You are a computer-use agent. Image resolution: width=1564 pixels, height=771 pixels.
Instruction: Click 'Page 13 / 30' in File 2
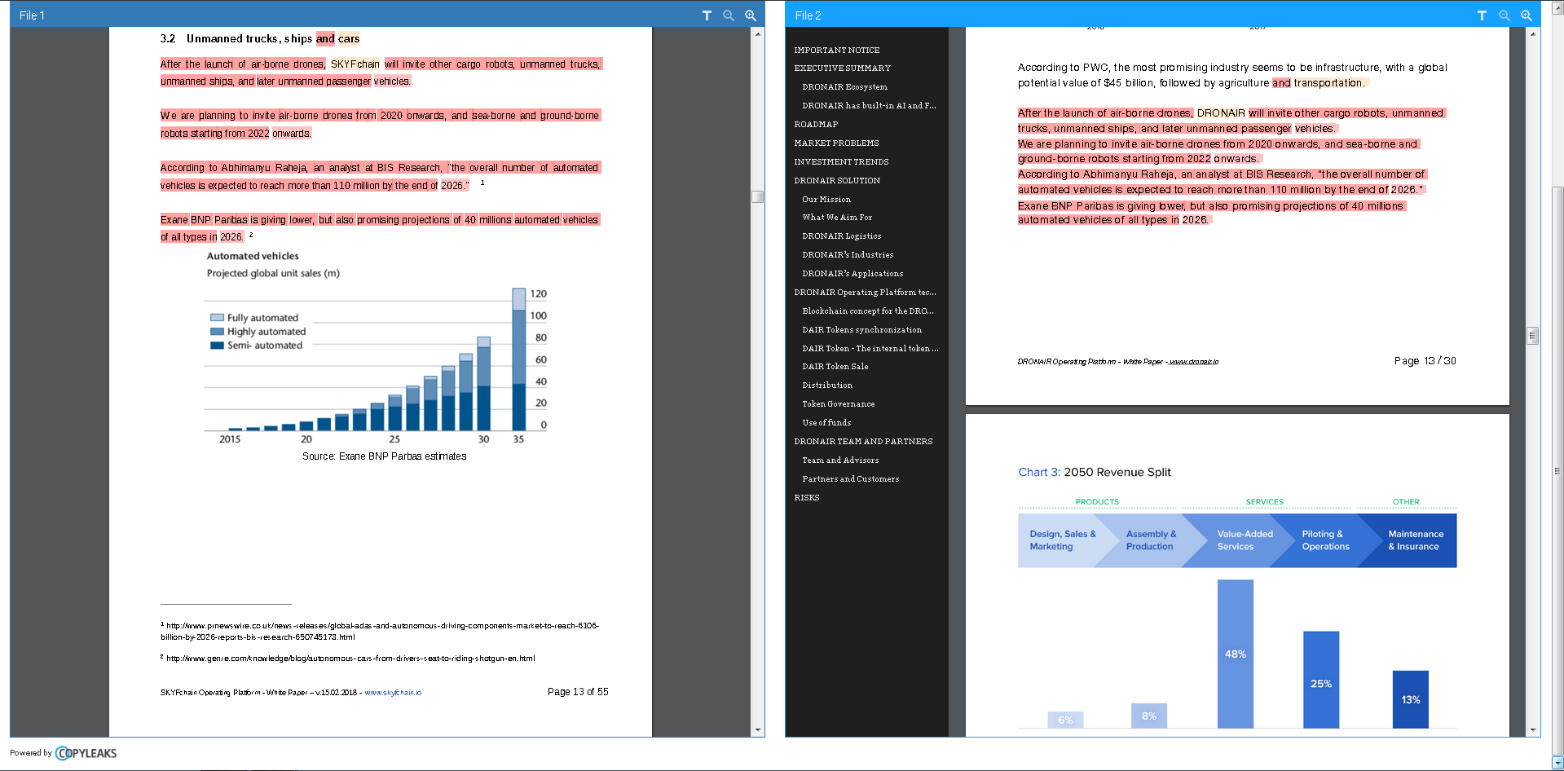[1425, 361]
